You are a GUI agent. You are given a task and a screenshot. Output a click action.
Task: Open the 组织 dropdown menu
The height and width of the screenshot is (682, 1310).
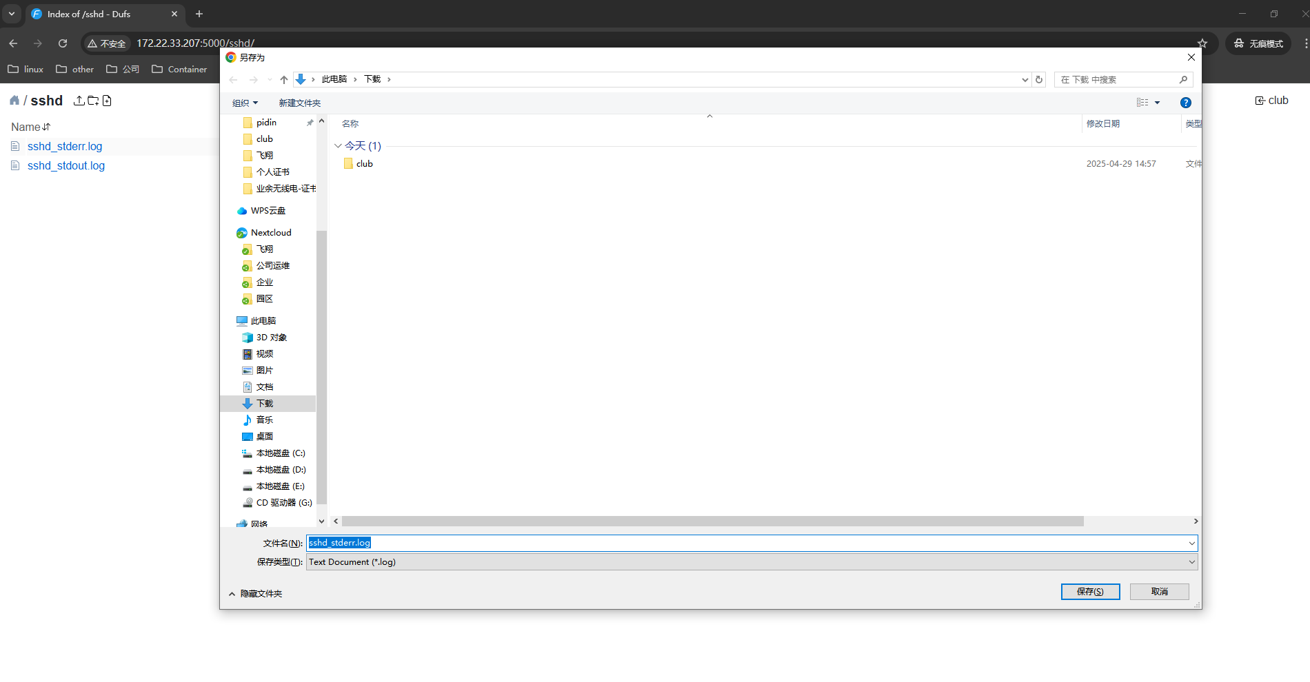click(245, 103)
